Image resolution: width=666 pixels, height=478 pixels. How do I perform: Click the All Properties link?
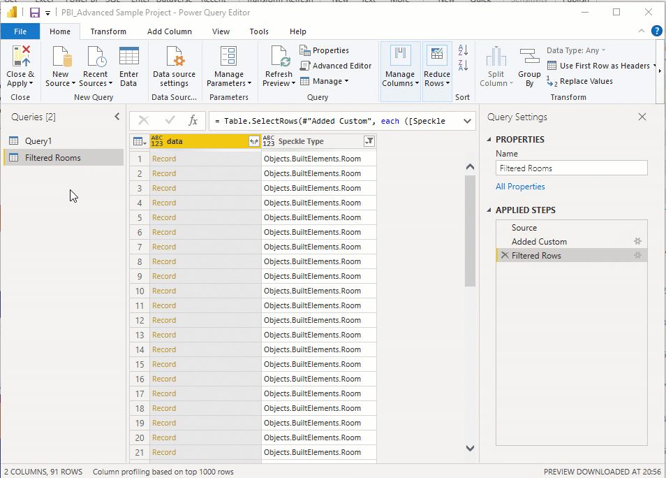coord(519,186)
